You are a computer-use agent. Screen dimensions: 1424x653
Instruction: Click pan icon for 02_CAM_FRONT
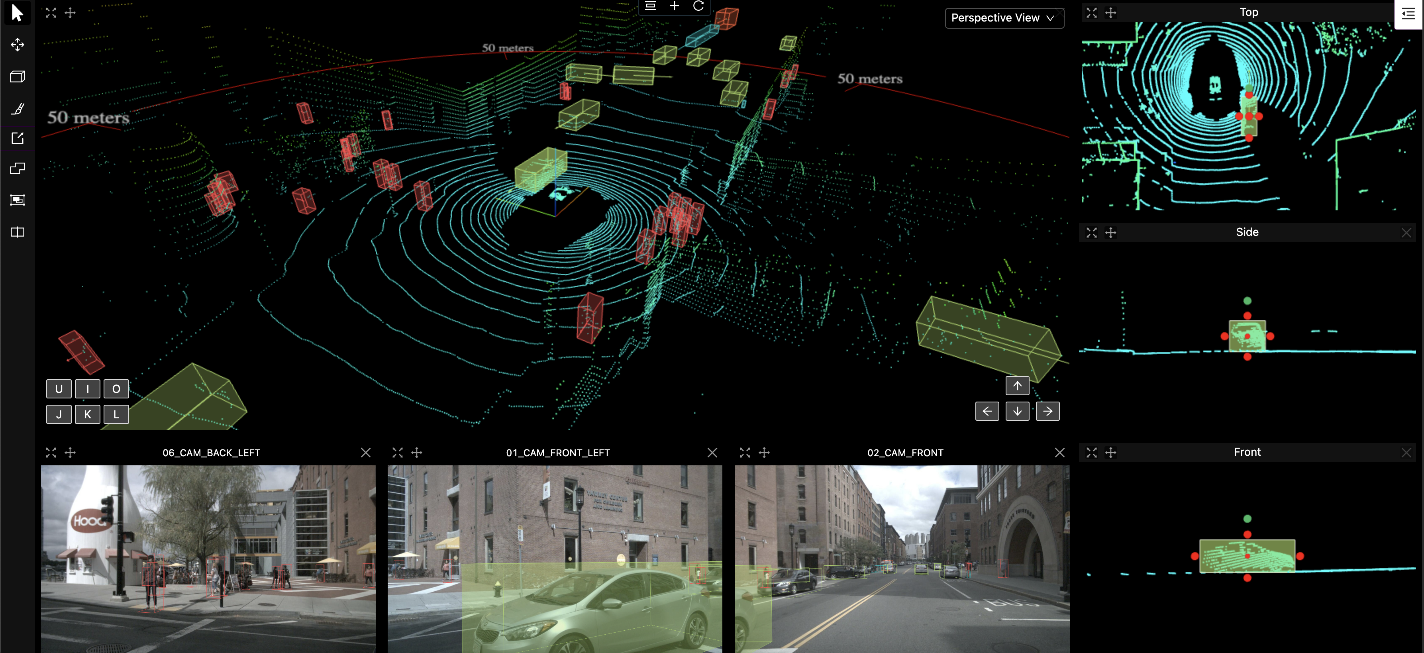764,452
